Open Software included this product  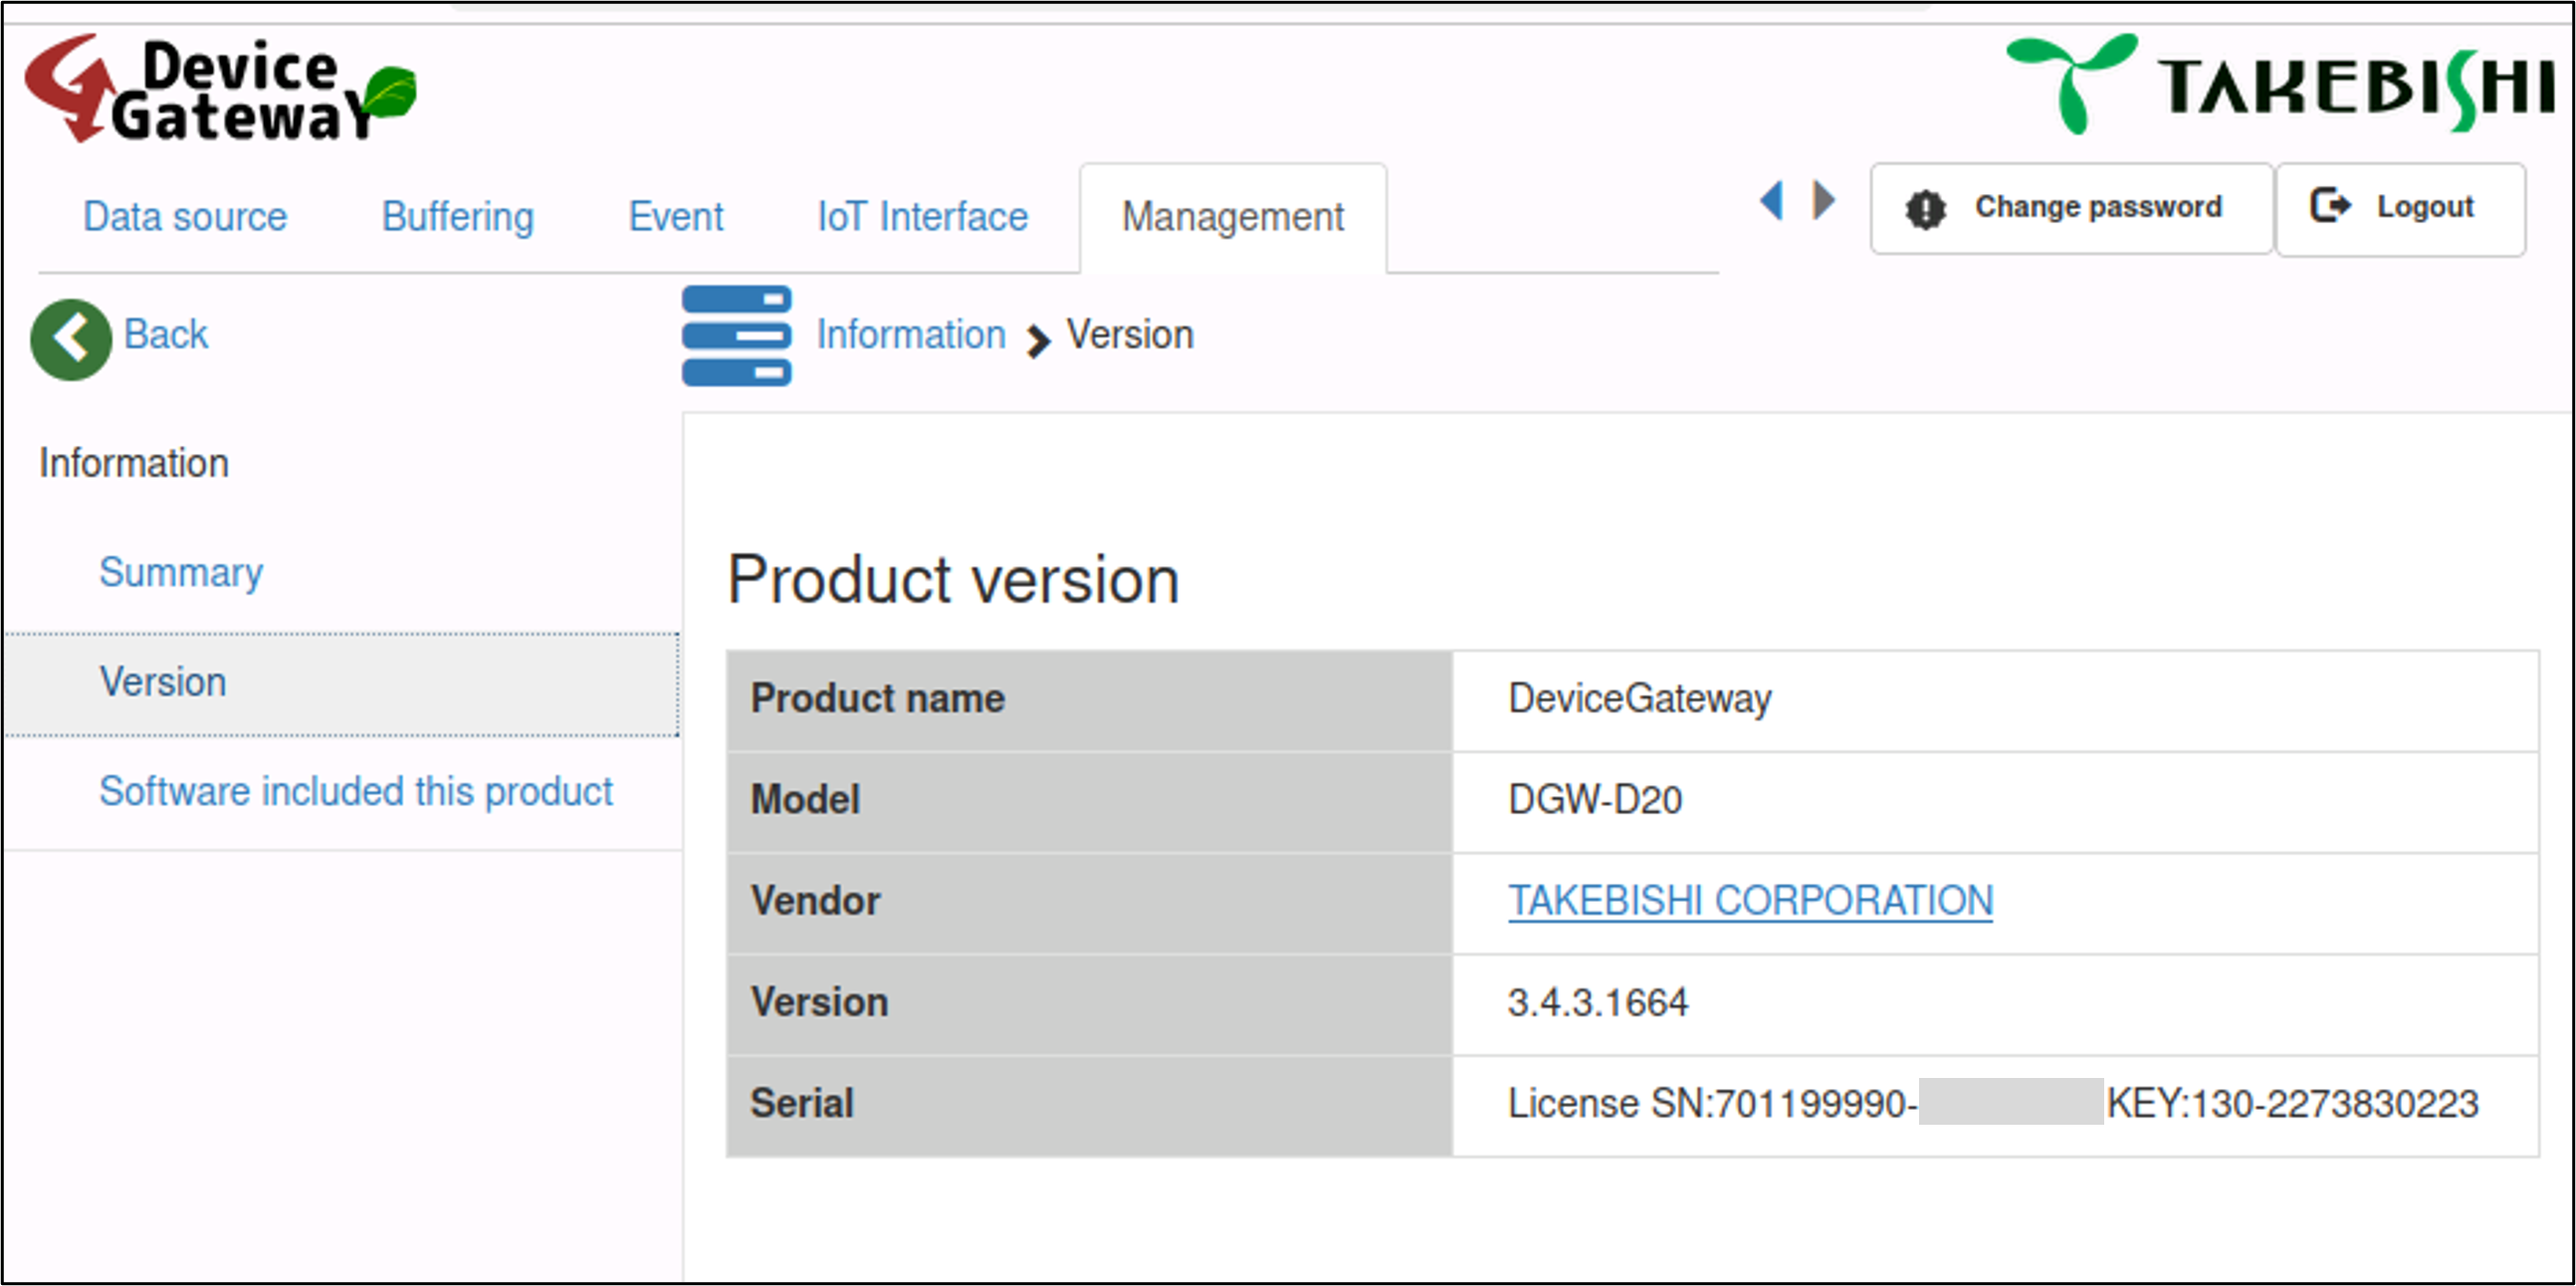tap(355, 792)
